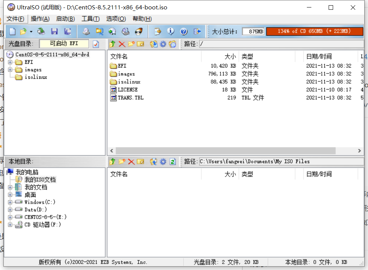Screen dimensions: 368x270
Task: Expand CD 驱动器(F:) node
Action: [x=10, y=225]
